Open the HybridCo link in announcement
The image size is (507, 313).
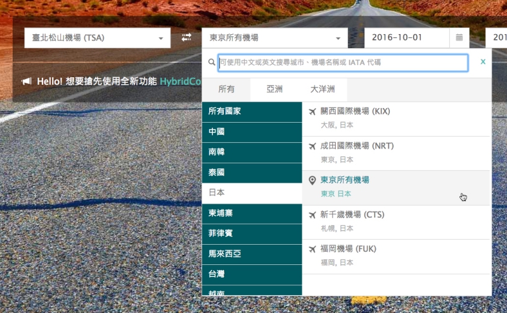coord(181,82)
